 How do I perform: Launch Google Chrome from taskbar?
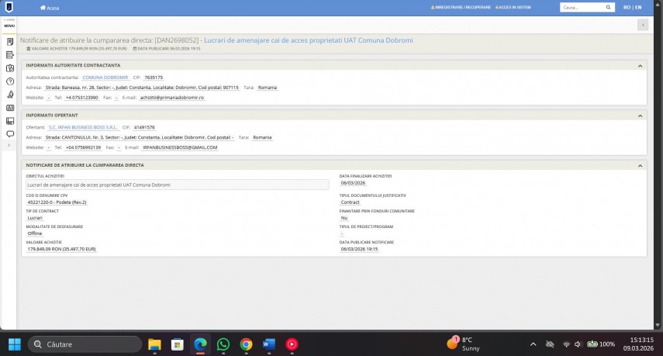coord(246,344)
